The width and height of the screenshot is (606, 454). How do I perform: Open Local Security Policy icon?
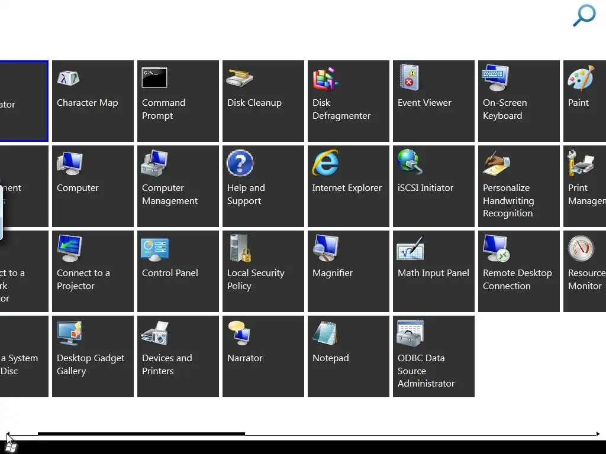[241, 248]
